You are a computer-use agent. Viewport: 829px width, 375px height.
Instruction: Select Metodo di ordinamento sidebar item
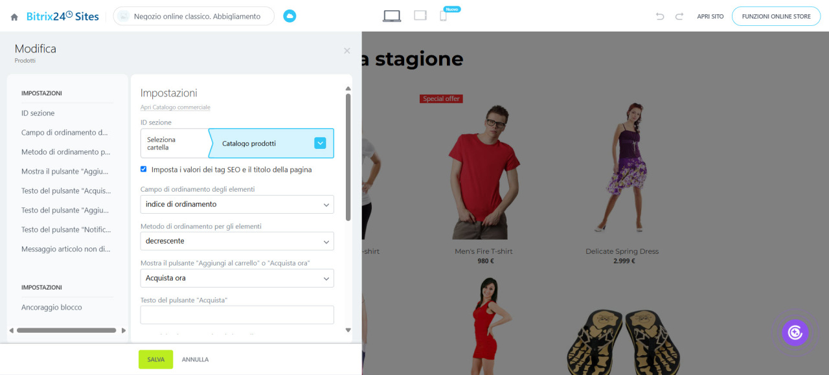(x=66, y=152)
